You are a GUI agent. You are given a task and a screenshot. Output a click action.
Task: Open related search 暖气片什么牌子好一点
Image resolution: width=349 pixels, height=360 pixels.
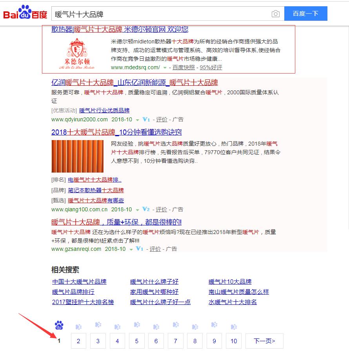coord(160,302)
